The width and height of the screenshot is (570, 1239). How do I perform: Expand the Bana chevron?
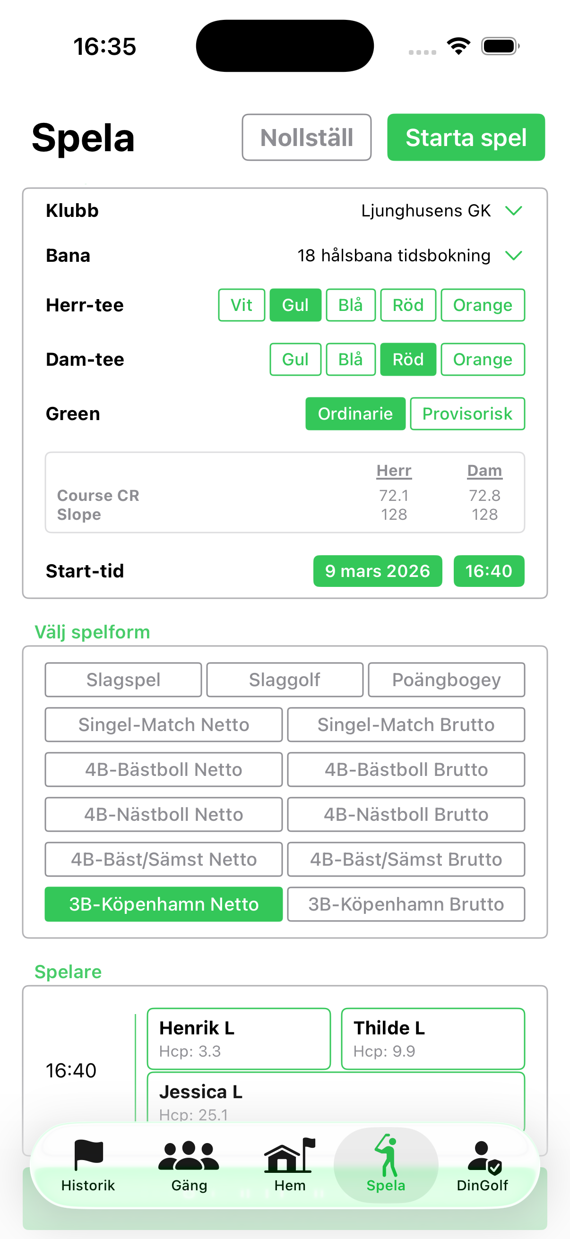(514, 255)
